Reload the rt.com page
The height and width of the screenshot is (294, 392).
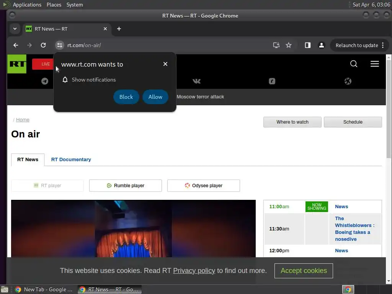[x=43, y=45]
